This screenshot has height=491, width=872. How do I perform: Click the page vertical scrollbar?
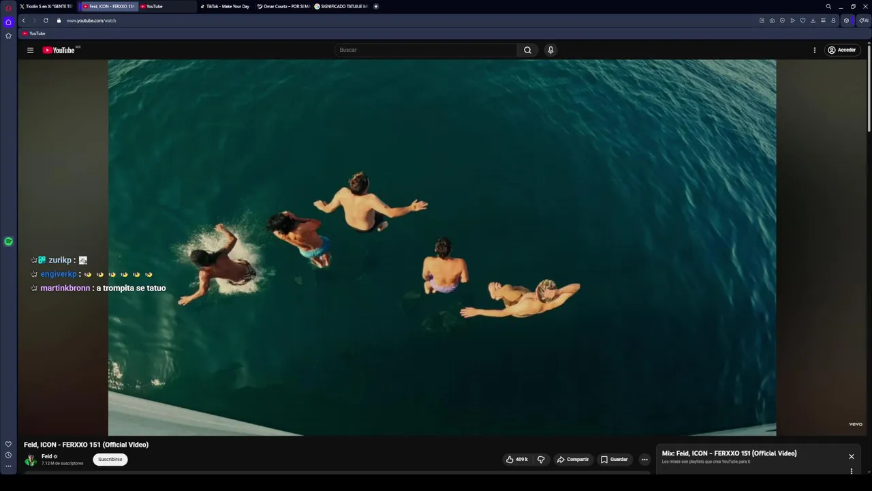coord(869,89)
